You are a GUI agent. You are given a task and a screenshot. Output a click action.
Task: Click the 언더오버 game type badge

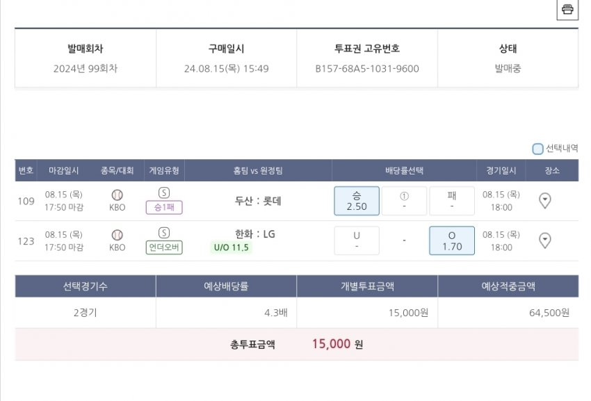(164, 247)
